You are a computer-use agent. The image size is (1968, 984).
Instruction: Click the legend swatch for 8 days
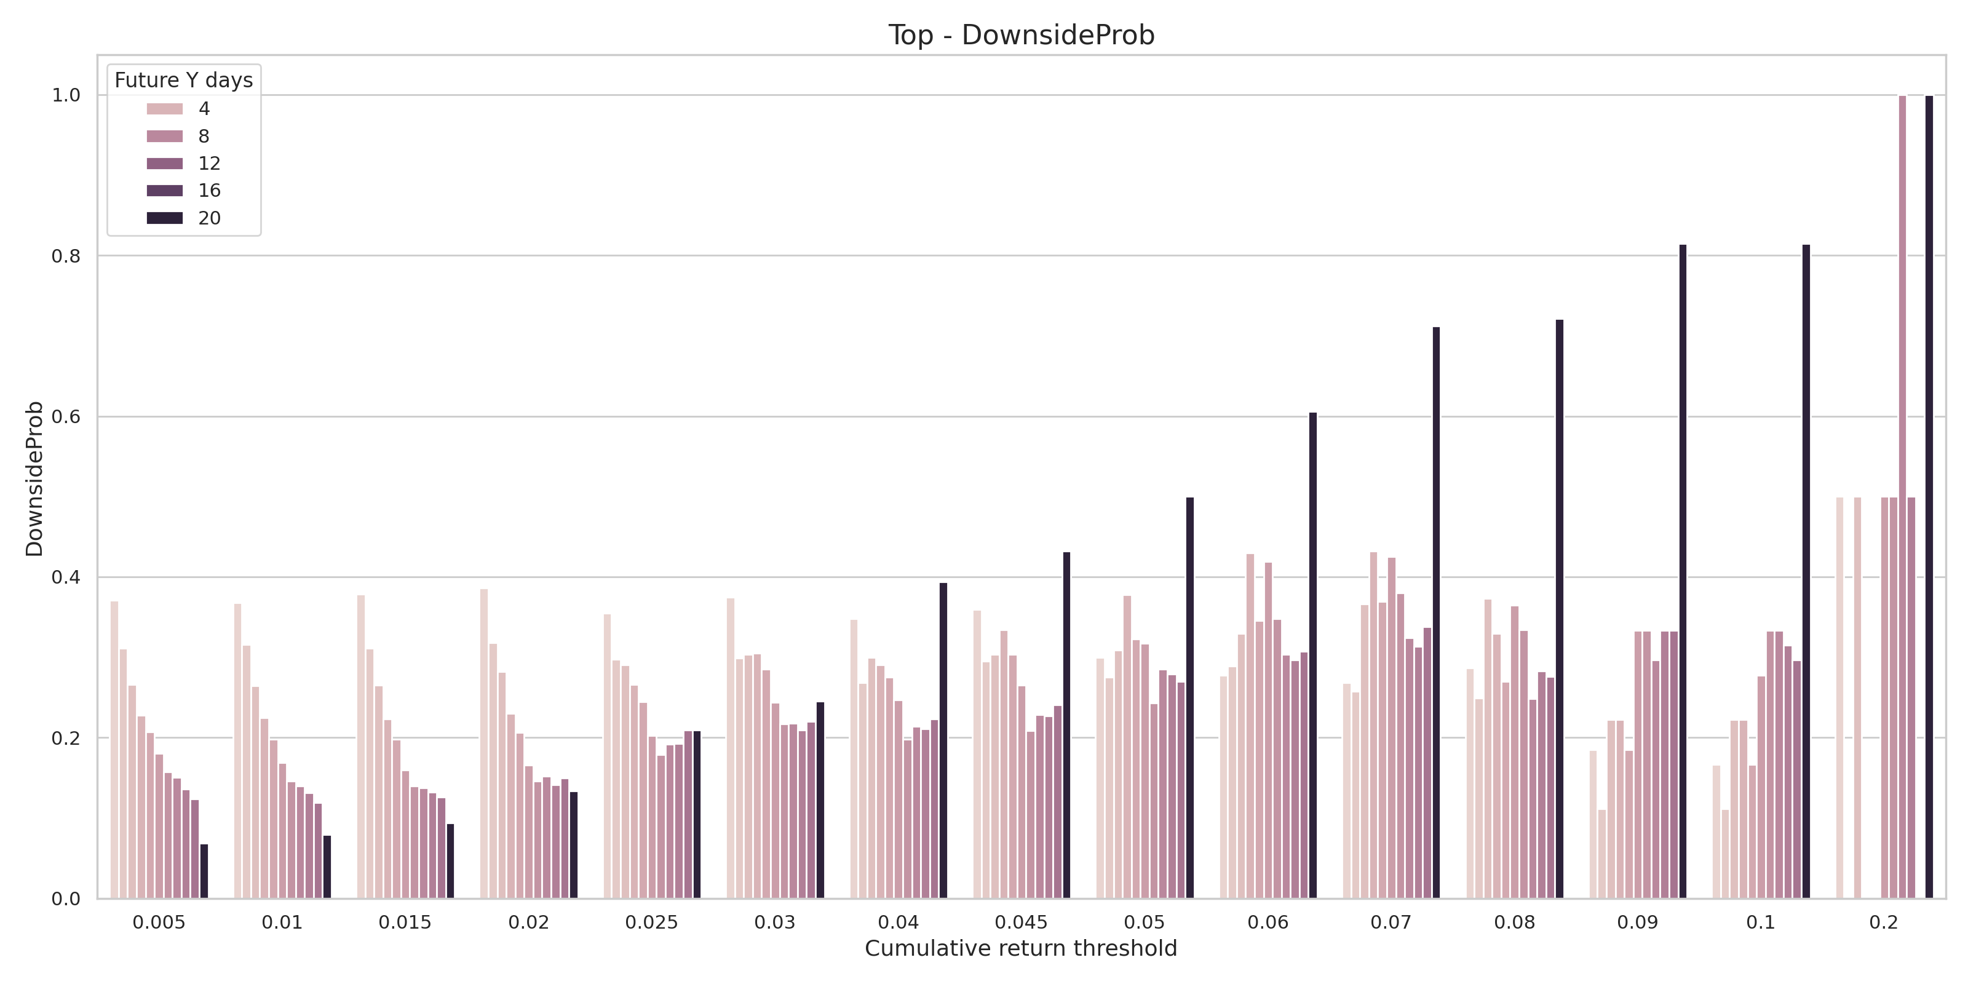tap(164, 136)
